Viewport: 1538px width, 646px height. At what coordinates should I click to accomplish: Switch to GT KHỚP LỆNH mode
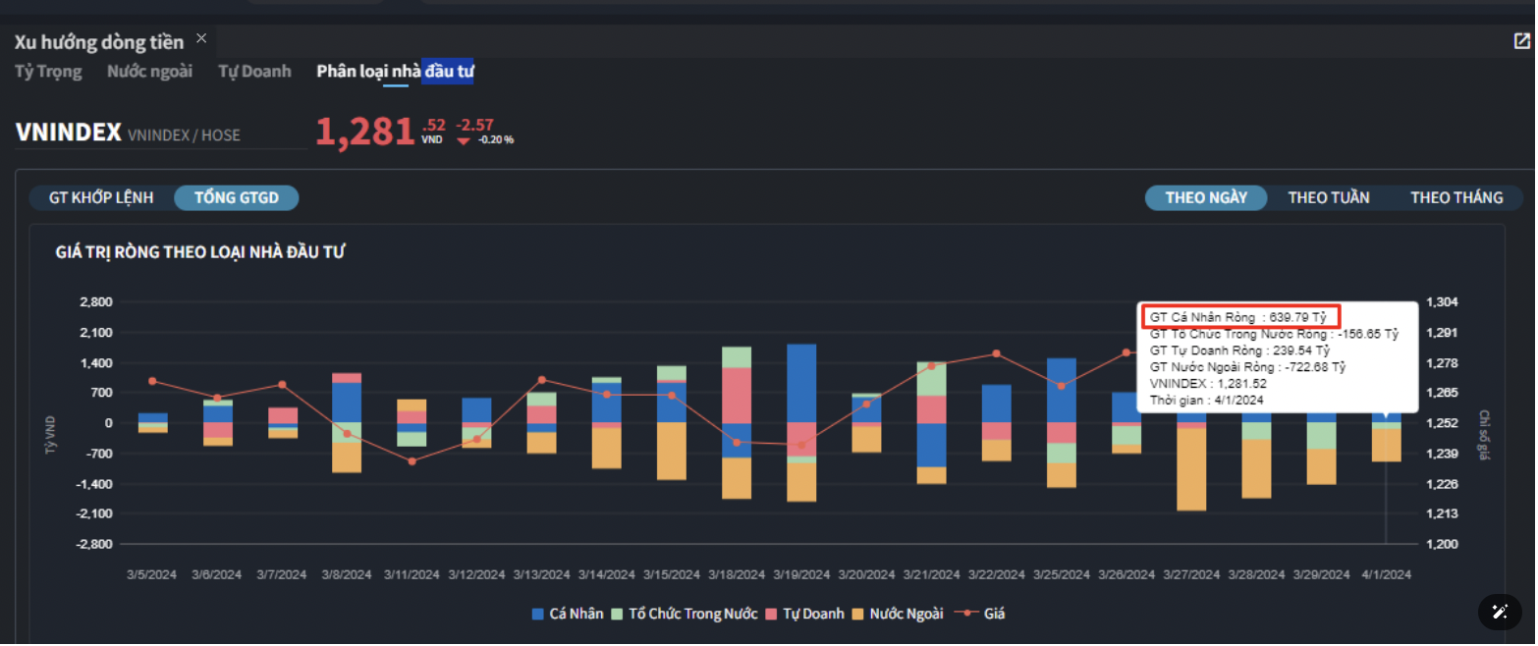click(x=101, y=197)
